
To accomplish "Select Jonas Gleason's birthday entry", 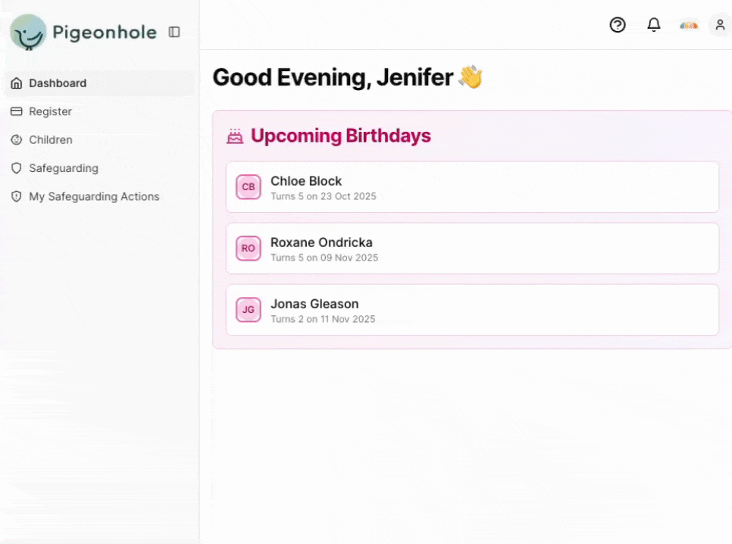I will pyautogui.click(x=471, y=310).
